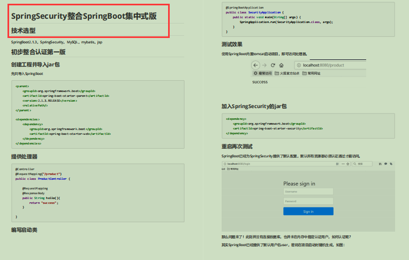Image resolution: width=409 pixels, height=260 pixels.
Task: Click the localhost:8080/login address bar
Action: click(x=286, y=164)
